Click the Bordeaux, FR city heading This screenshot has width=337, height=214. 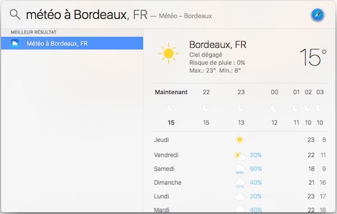218,45
